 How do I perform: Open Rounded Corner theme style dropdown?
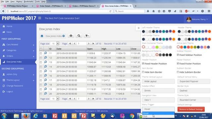pos(194,100)
